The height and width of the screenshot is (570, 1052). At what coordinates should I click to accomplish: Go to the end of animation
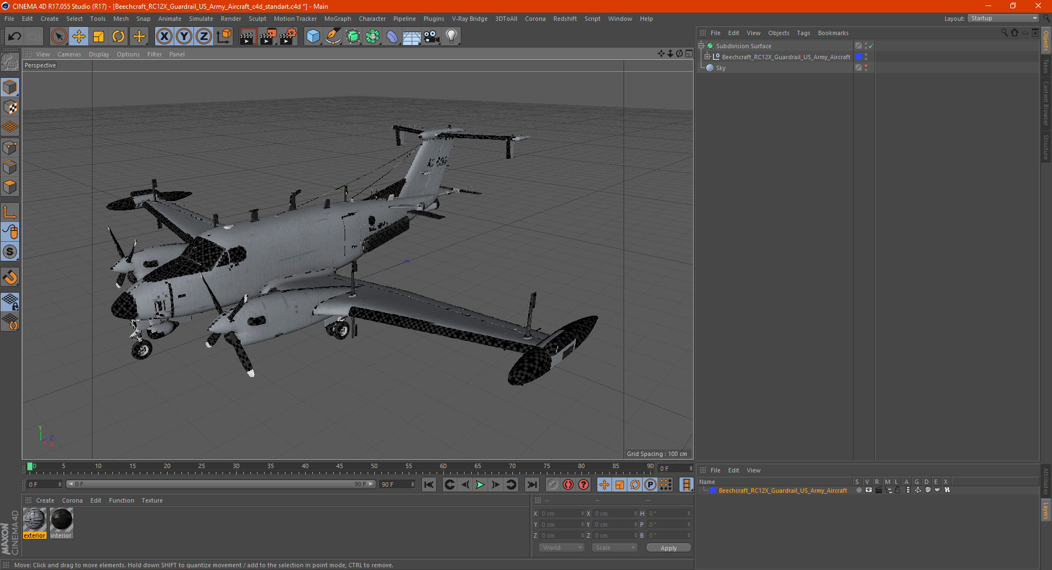[x=531, y=485]
